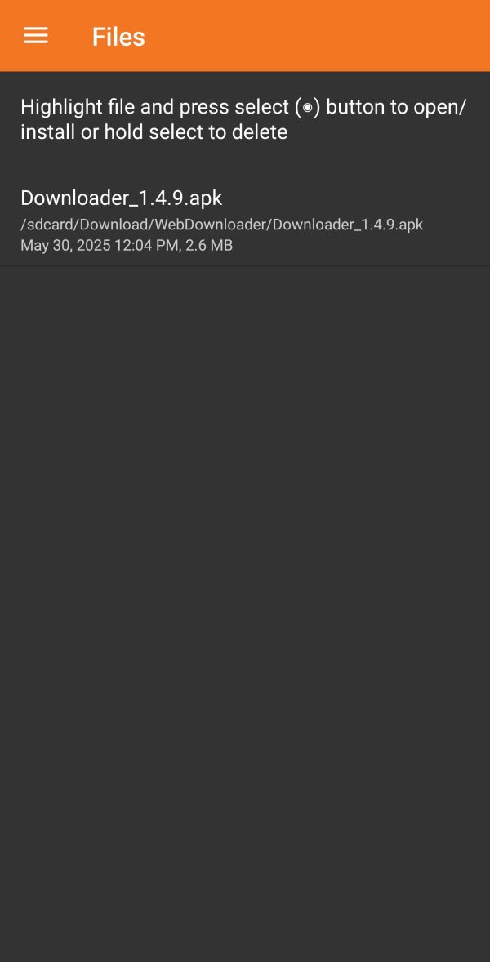Click the divider line under the file entry

click(245, 265)
